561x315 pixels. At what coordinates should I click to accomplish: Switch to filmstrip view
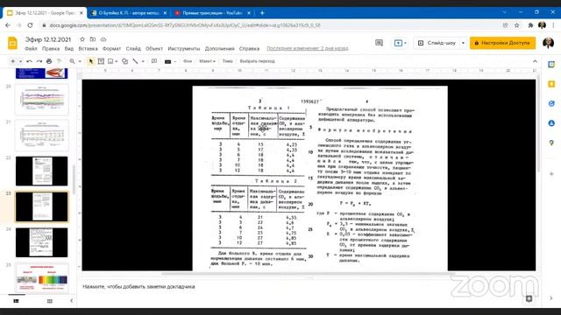(x=16, y=301)
